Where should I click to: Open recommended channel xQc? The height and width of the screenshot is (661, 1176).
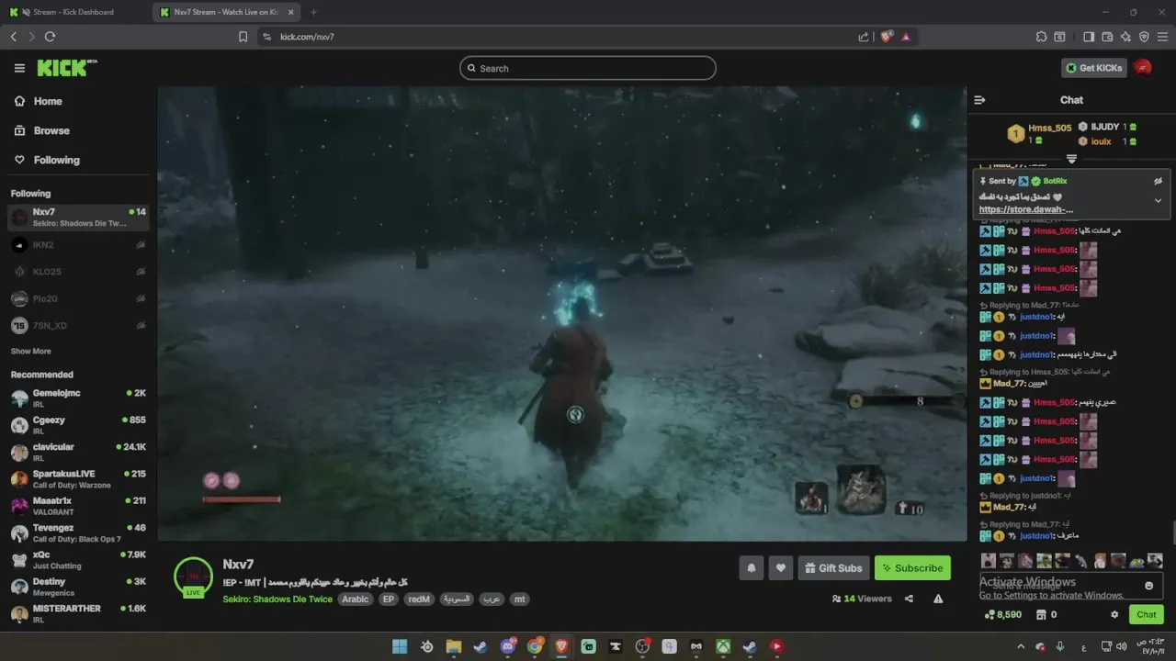[78, 559]
